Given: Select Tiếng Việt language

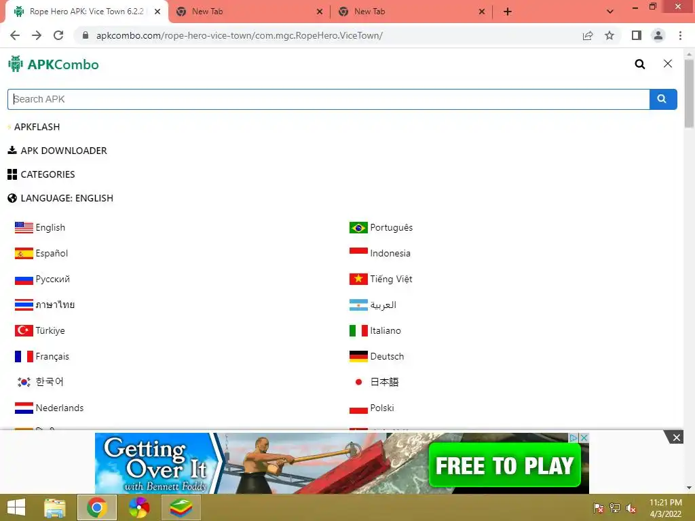Looking at the screenshot, I should 392,279.
